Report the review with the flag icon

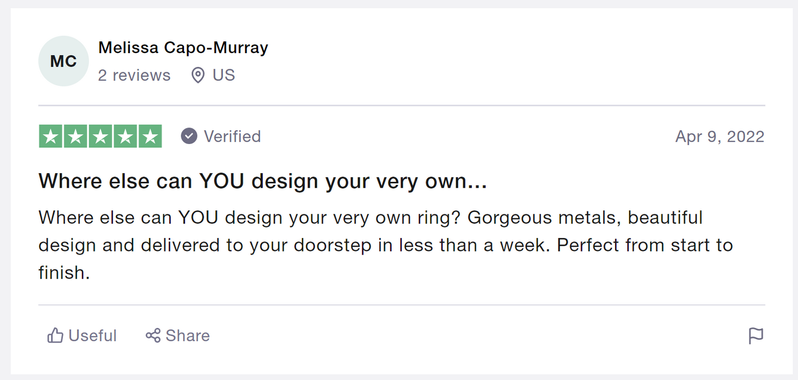click(x=755, y=336)
